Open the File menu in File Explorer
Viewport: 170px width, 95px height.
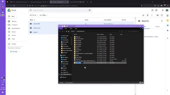[x=61, y=28]
